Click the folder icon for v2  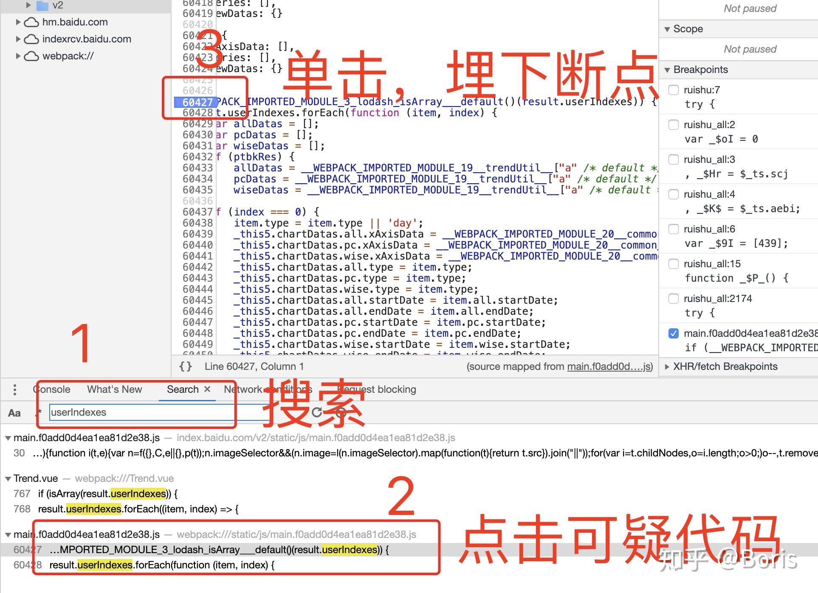point(43,6)
